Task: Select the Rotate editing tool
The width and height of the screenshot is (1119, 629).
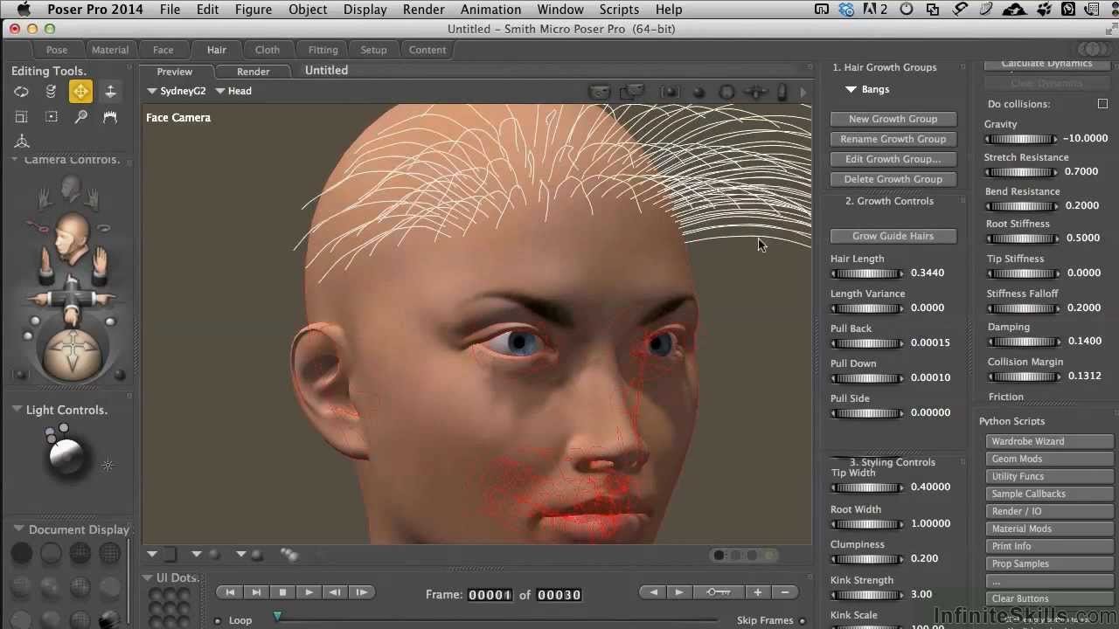Action: coord(21,92)
